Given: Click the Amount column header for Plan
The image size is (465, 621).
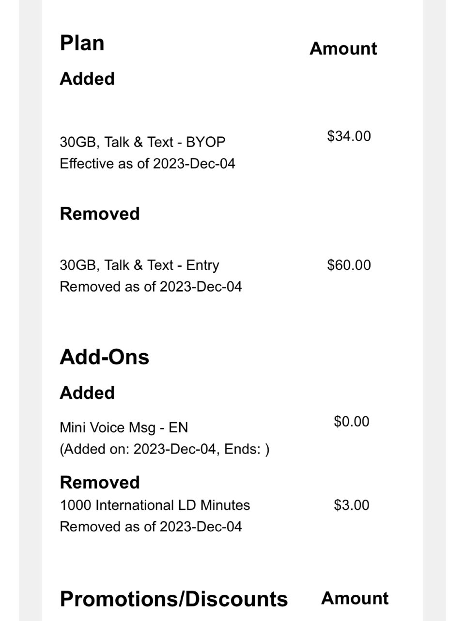Looking at the screenshot, I should 343,49.
